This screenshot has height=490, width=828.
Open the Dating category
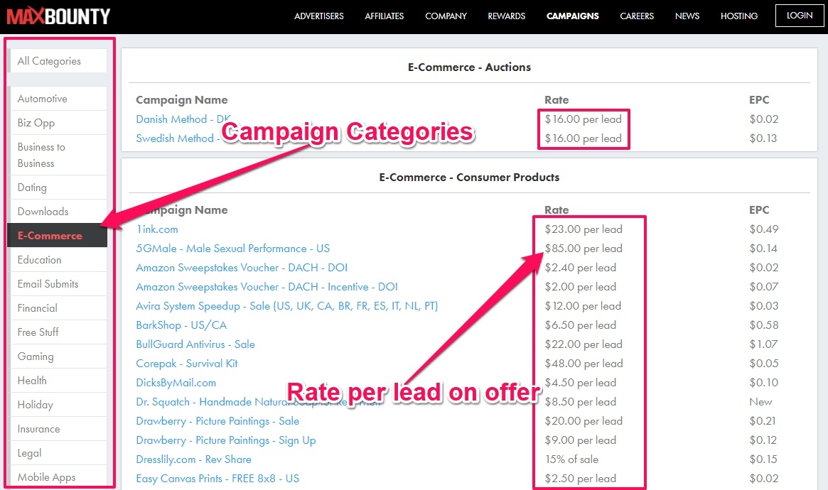pyautogui.click(x=58, y=187)
